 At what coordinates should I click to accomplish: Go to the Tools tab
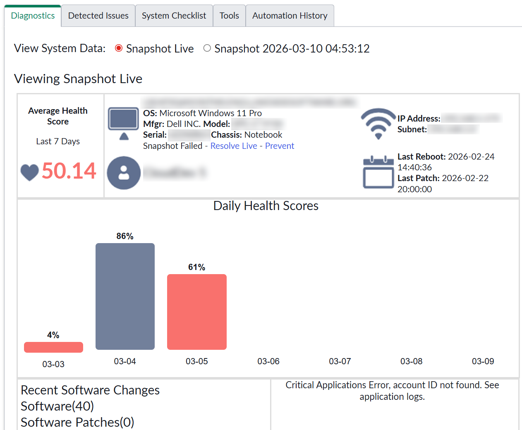(229, 16)
